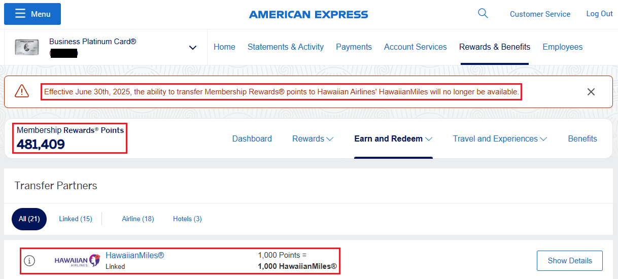Image resolution: width=618 pixels, height=279 pixels.
Task: Expand the Rewards dropdown
Action: [313, 138]
